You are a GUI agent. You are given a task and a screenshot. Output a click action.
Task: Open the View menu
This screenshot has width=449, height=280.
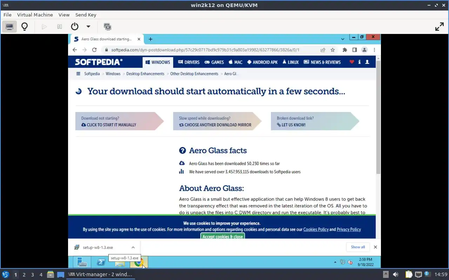point(64,15)
